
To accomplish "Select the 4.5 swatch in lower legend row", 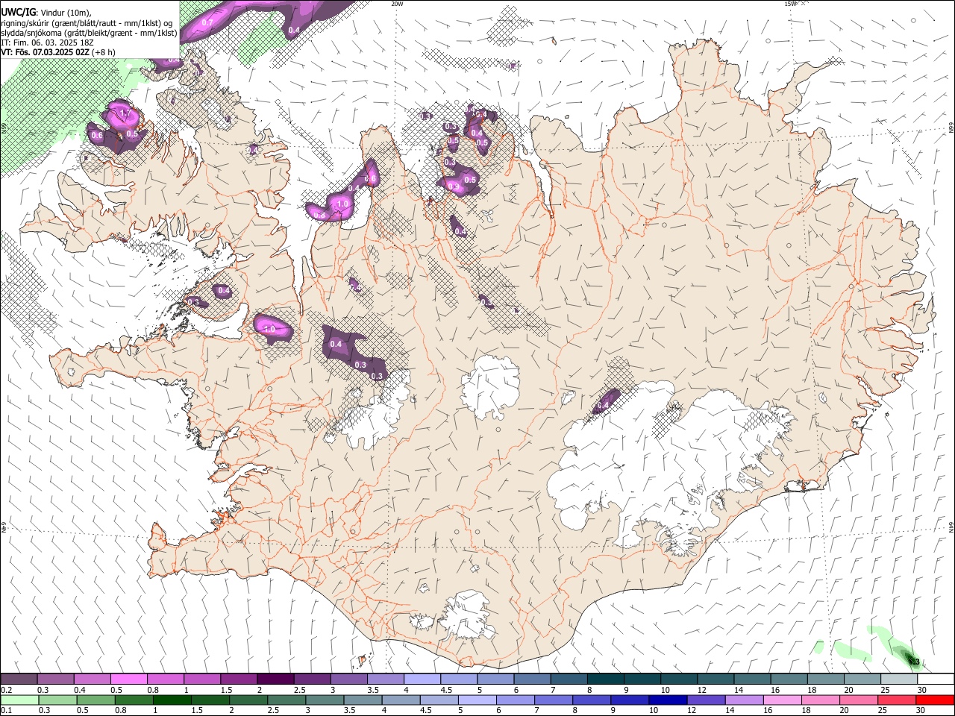I will pyautogui.click(x=439, y=700).
